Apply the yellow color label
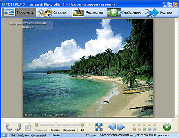179x138 pixels. point(139,129)
